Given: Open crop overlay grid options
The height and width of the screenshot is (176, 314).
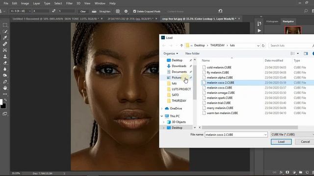Looking at the screenshot, I should [118, 11].
